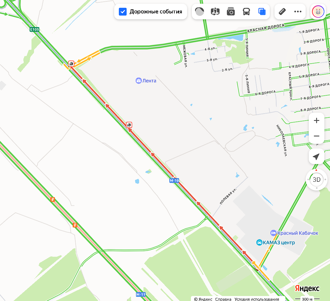The image size is (330, 301).
Task: Select the Лента place label
Action: (146, 81)
